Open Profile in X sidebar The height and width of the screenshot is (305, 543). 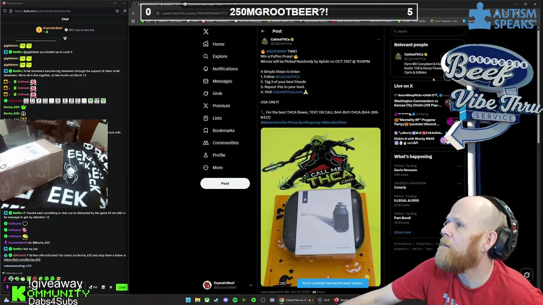pyautogui.click(x=214, y=155)
